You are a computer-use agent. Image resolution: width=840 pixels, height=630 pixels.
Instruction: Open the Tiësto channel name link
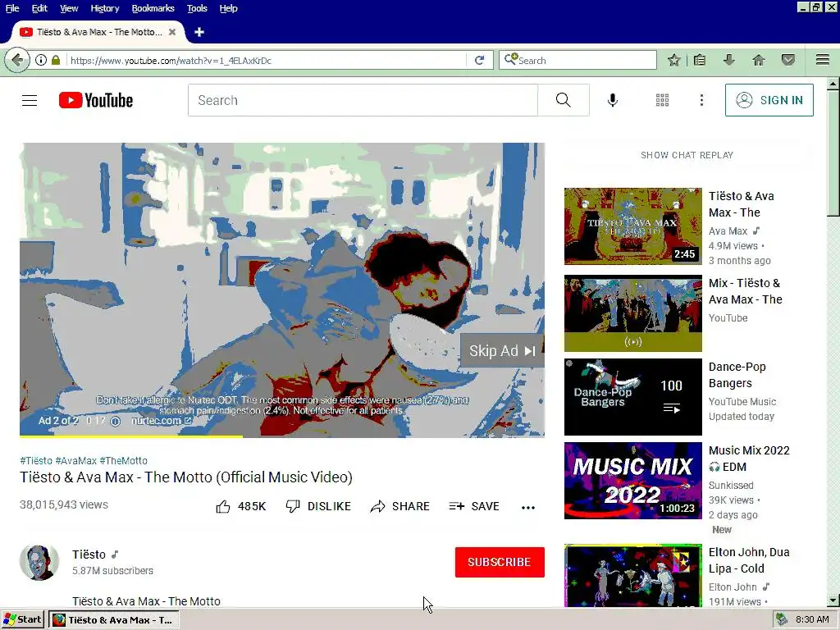(89, 555)
